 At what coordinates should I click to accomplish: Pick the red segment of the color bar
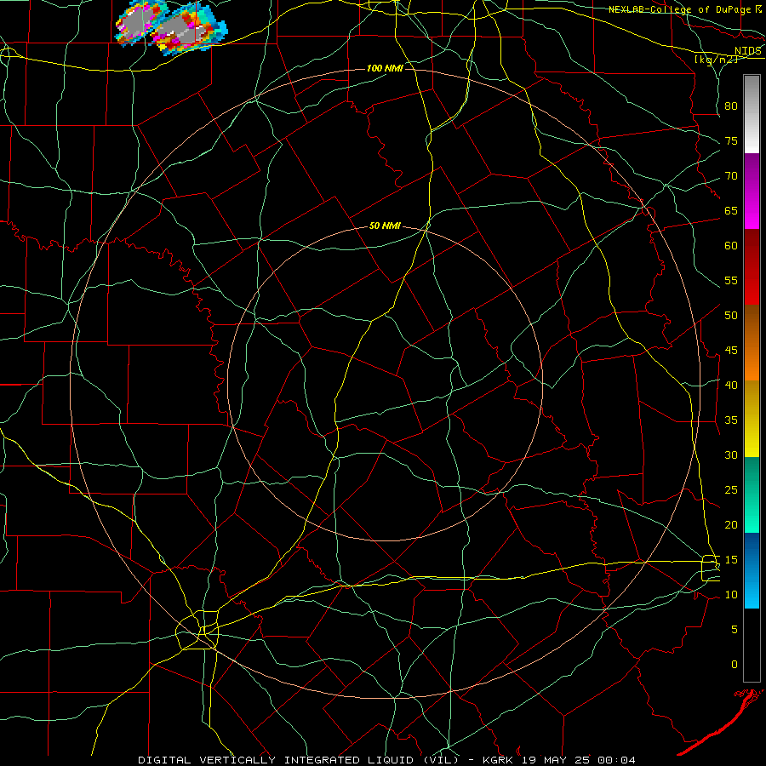[x=752, y=266]
